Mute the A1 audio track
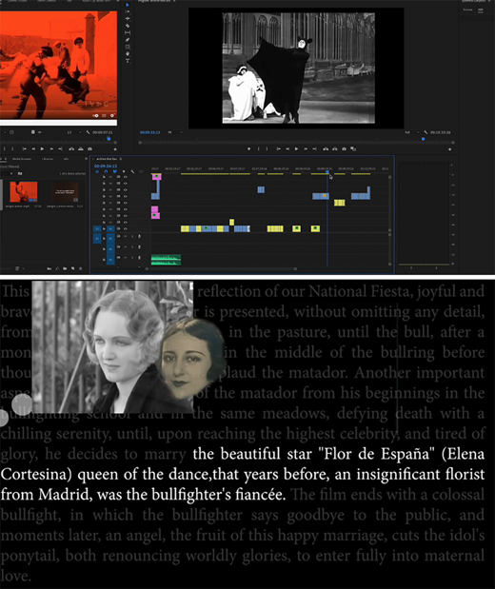The height and width of the screenshot is (589, 495). point(125,236)
